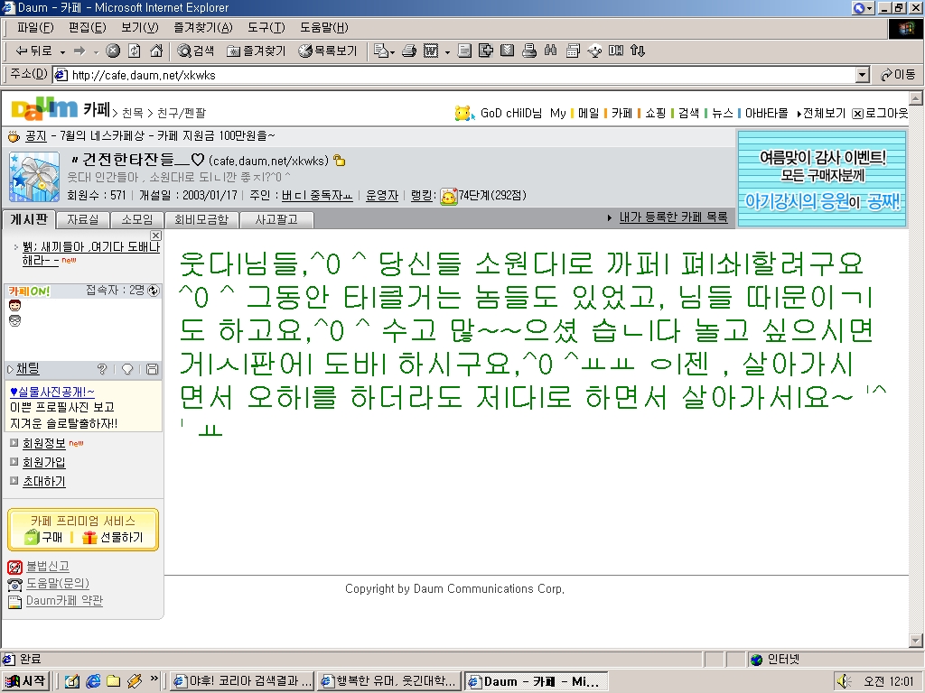Click the address bar URL field
The width and height of the screenshot is (925, 693).
(452, 75)
